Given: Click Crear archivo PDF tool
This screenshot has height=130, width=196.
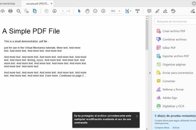Looking at the screenshot, I should point(173,31).
